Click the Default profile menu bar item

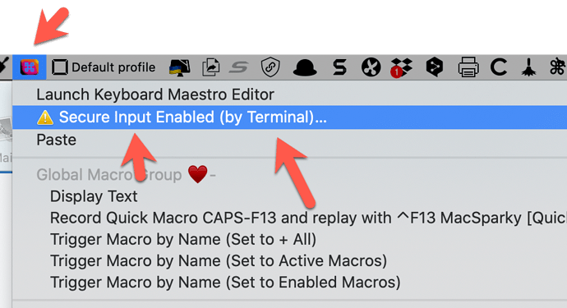click(104, 67)
